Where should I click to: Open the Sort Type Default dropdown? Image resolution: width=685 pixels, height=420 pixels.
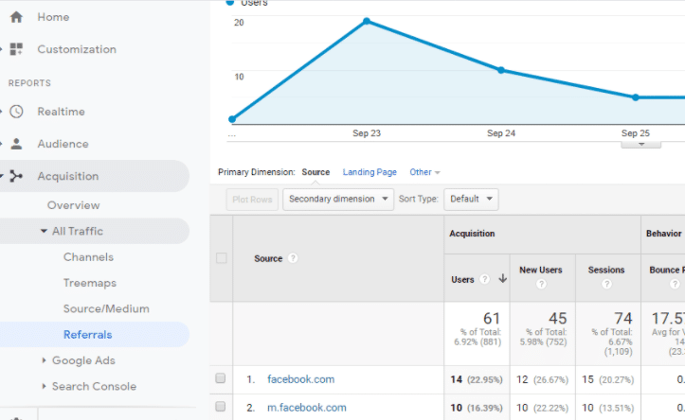click(471, 199)
